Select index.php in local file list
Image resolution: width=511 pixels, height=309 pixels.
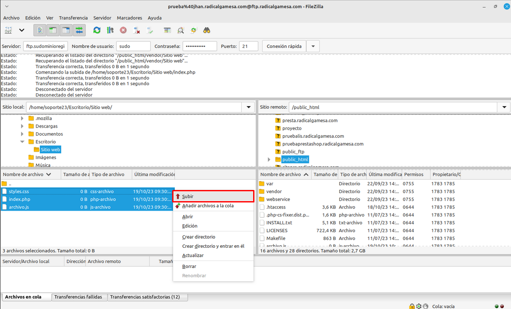(87, 199)
